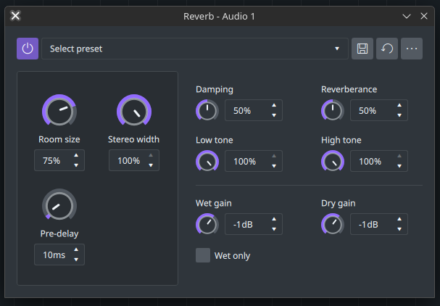Click the reset/undo arrow icon

point(387,49)
